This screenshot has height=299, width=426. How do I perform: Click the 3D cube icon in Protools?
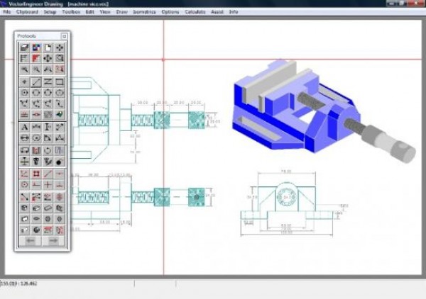coord(24,208)
